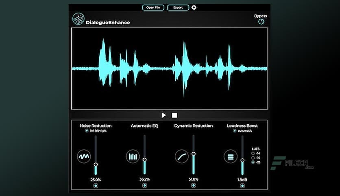Click the 25.0% Noise Reduction value

[x=96, y=179]
